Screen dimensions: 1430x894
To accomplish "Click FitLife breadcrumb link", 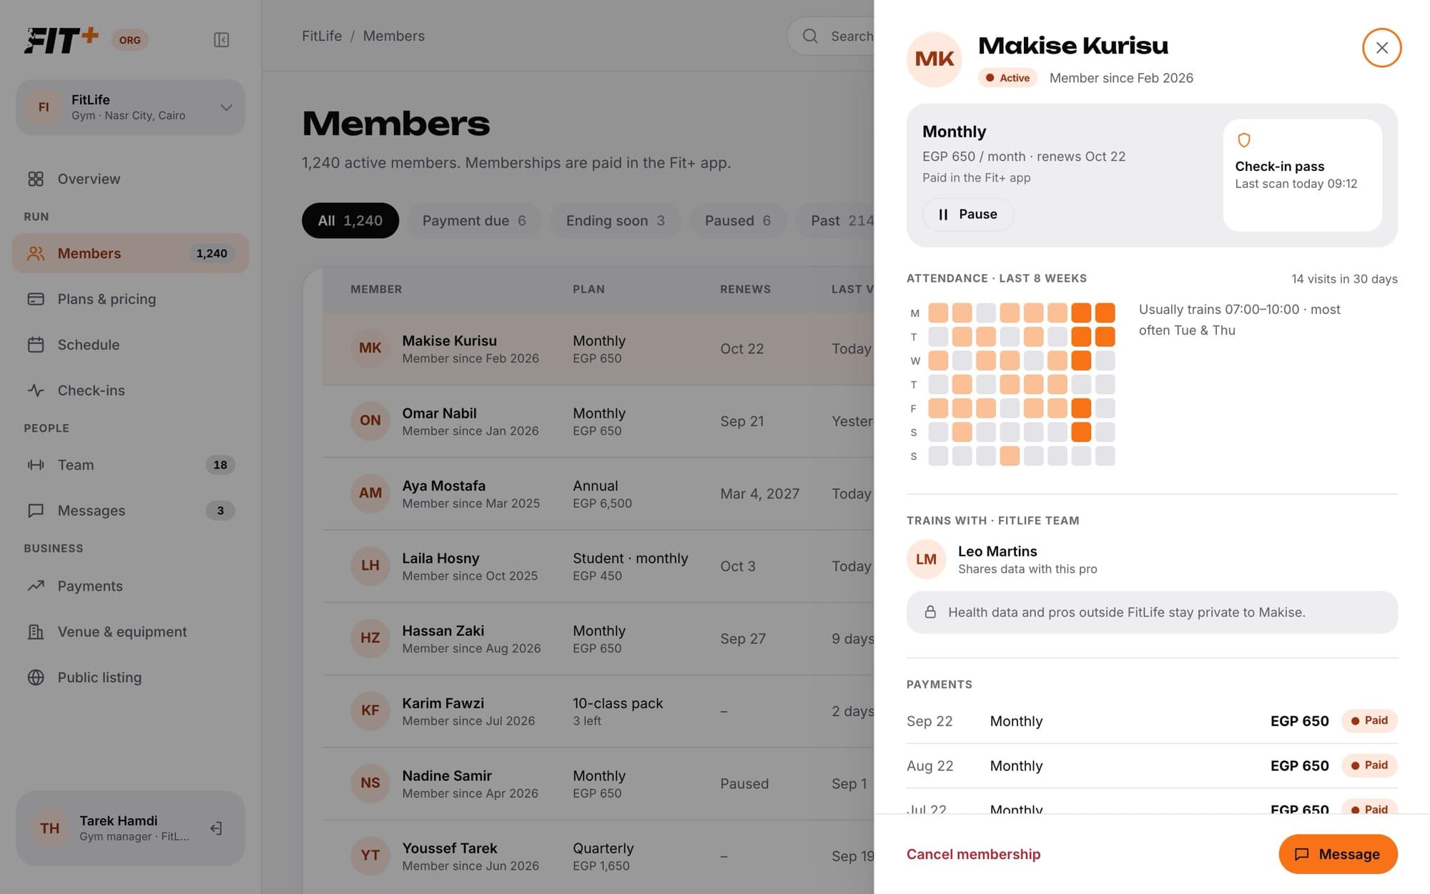I will 322,36.
